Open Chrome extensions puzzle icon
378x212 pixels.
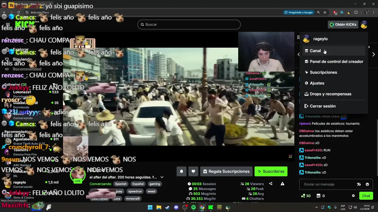356,12
